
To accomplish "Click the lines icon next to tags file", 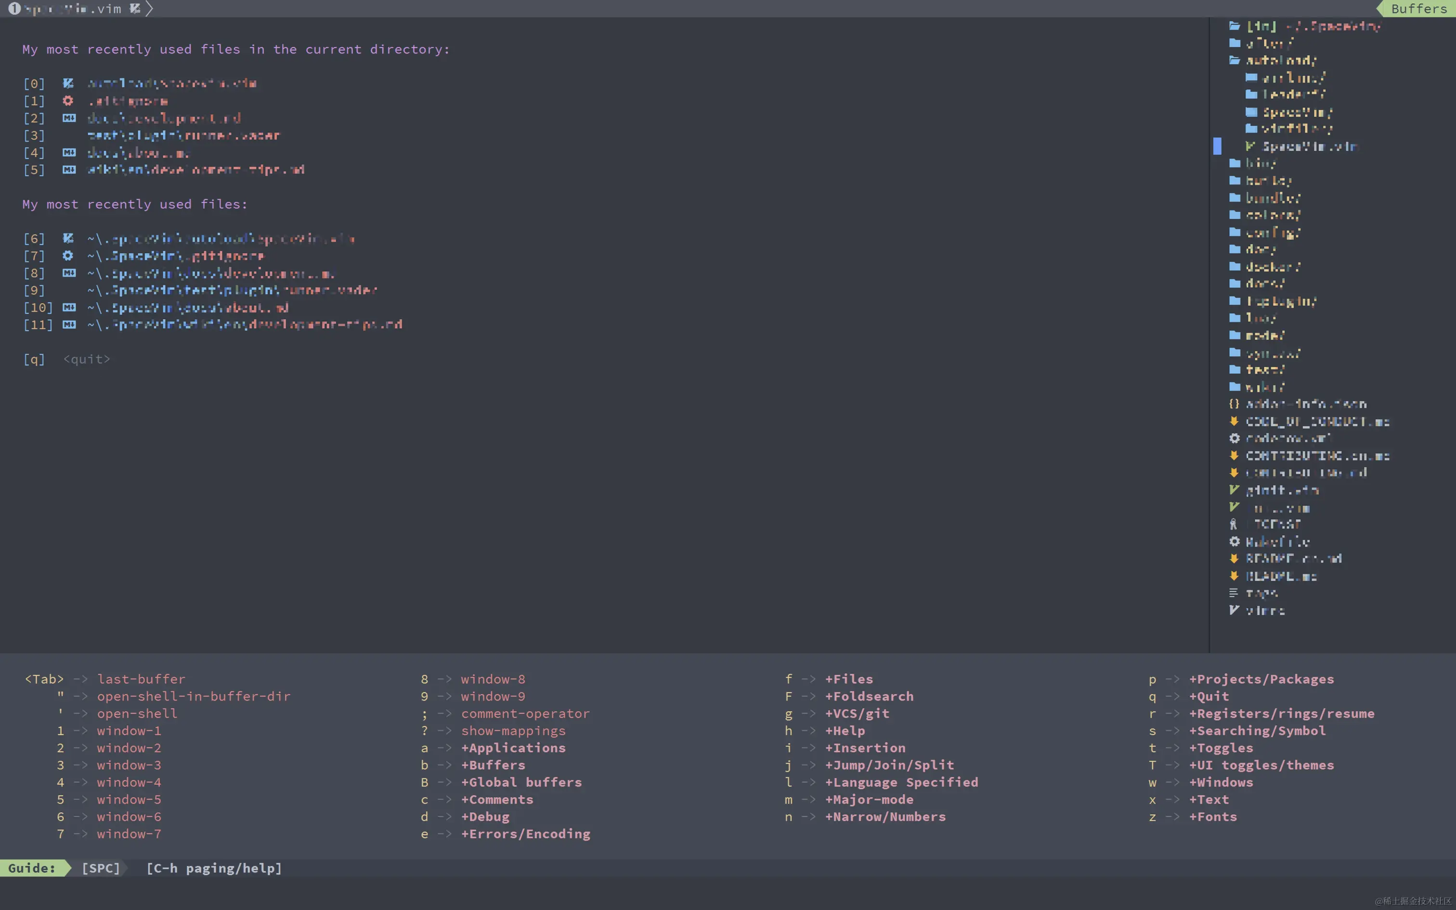I will tap(1234, 593).
